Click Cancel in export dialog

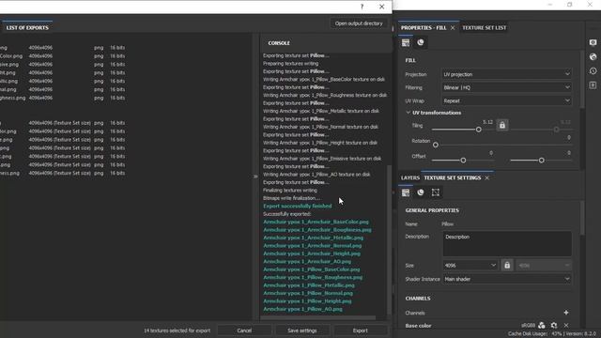(244, 330)
